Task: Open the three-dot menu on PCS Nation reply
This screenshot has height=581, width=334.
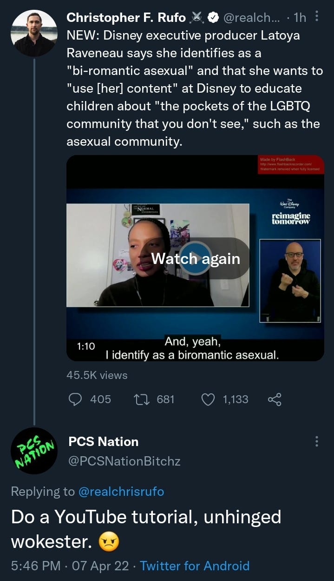Action: point(317,441)
